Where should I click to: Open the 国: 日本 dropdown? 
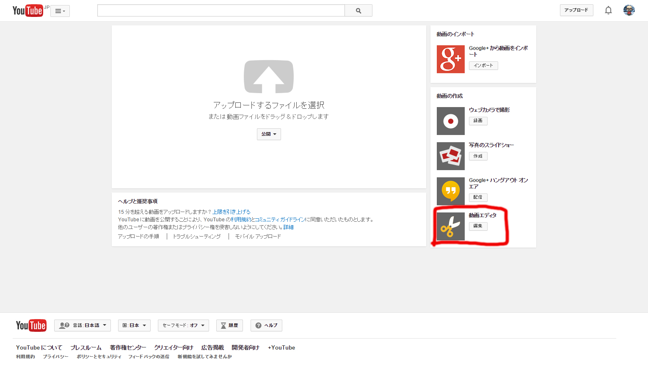pos(134,325)
